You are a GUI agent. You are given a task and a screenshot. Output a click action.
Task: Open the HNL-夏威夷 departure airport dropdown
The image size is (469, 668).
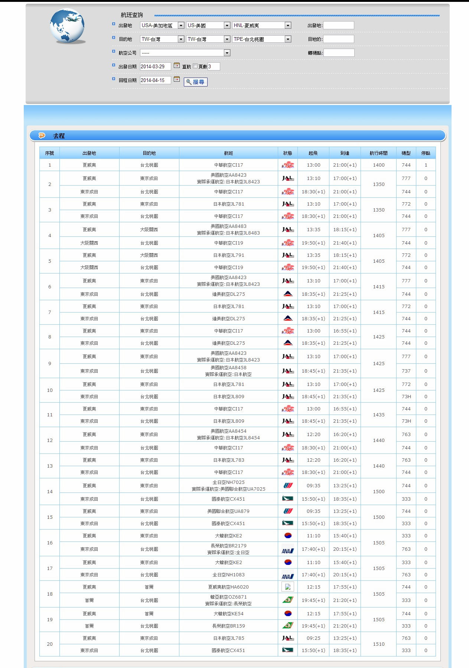(x=262, y=25)
